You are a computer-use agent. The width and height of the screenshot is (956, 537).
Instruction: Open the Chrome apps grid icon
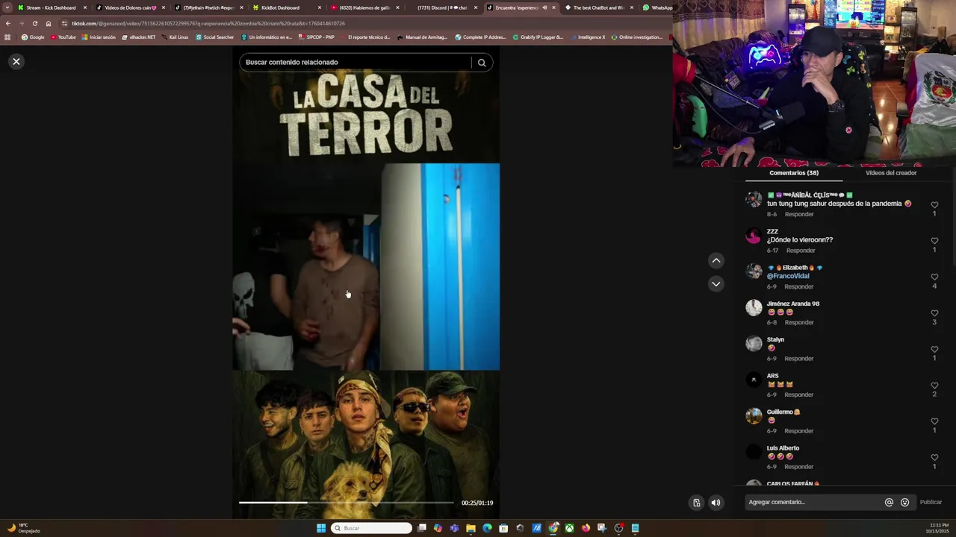pyautogui.click(x=8, y=37)
